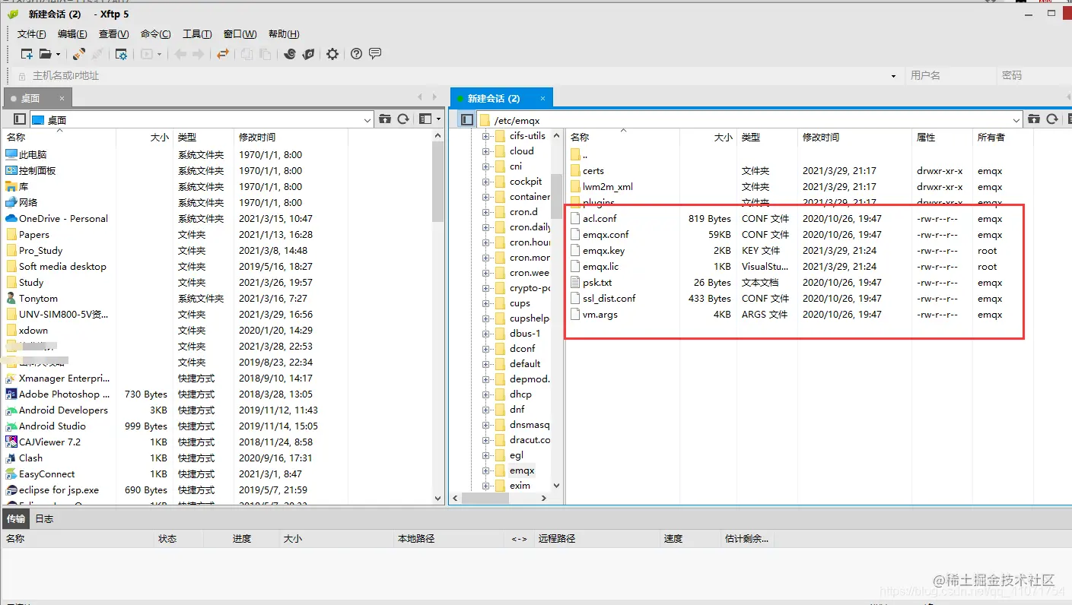Sort local files by 类型 column
The height and width of the screenshot is (605, 1072).
tap(203, 138)
